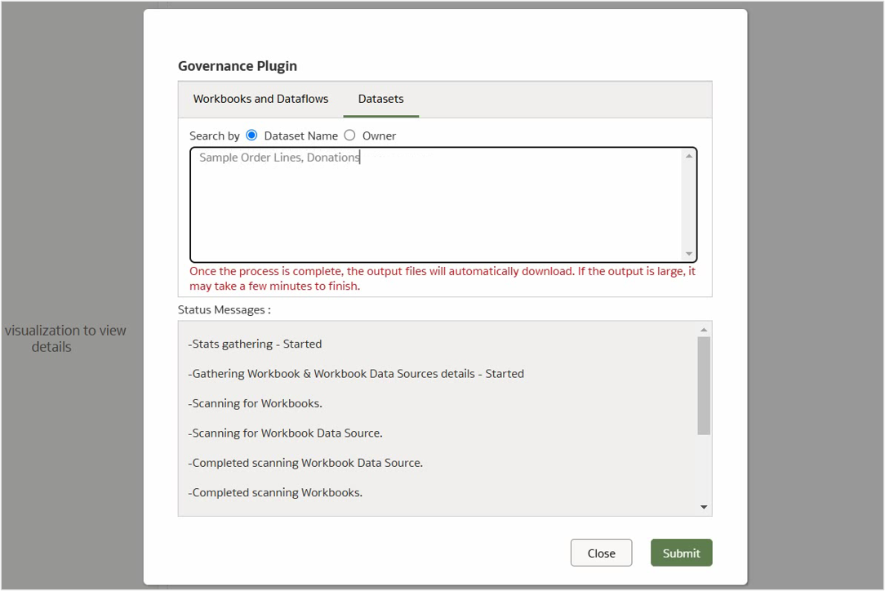Click the Status Messages label

pos(223,309)
